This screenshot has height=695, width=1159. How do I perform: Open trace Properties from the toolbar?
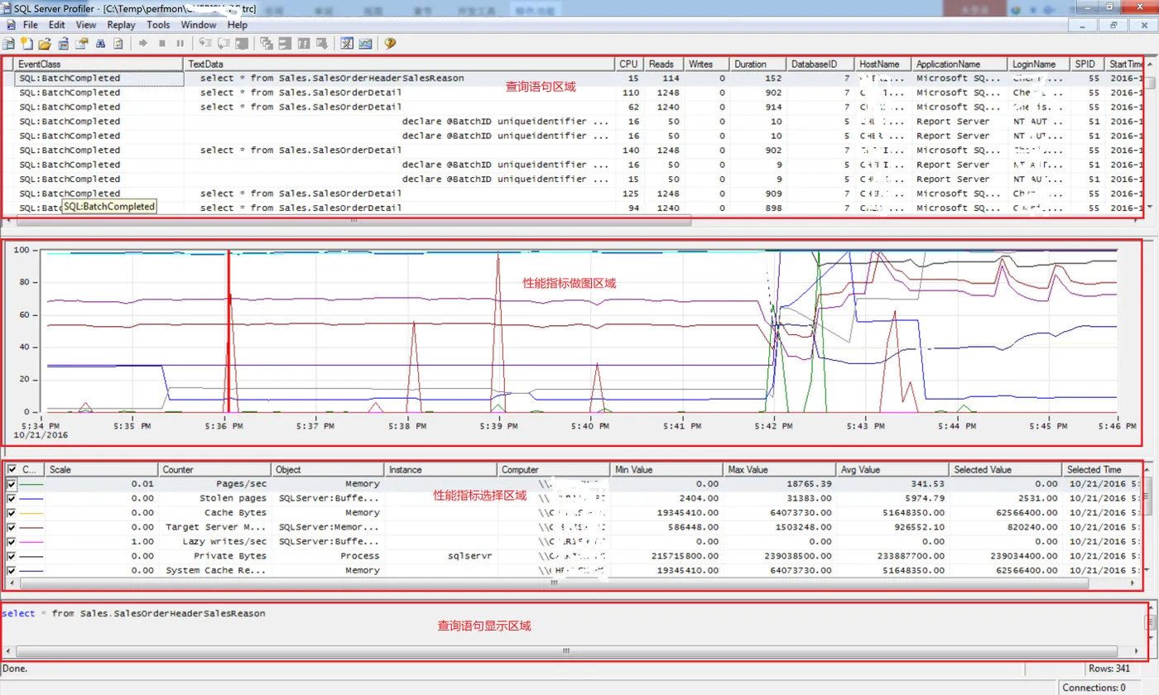pos(81,44)
